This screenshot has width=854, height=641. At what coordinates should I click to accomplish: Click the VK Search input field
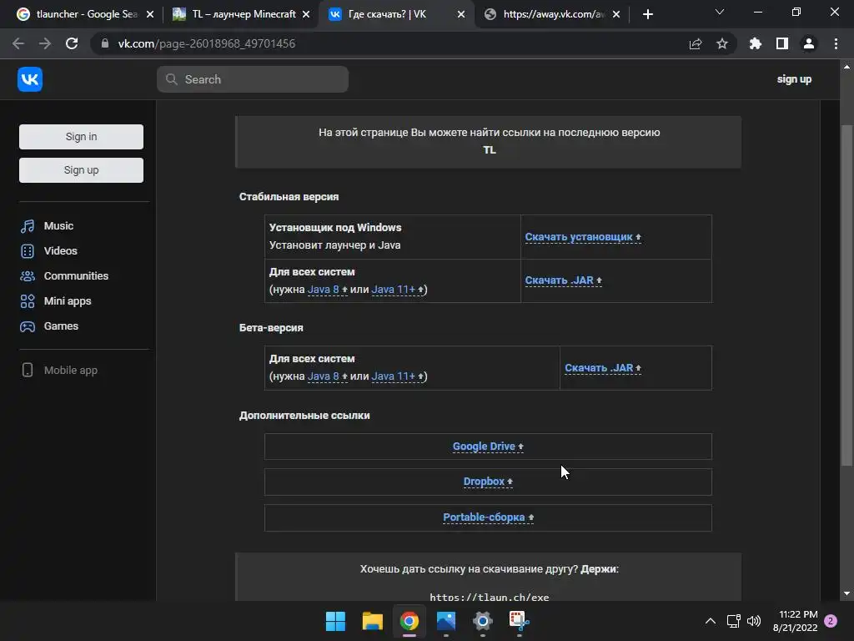(253, 79)
